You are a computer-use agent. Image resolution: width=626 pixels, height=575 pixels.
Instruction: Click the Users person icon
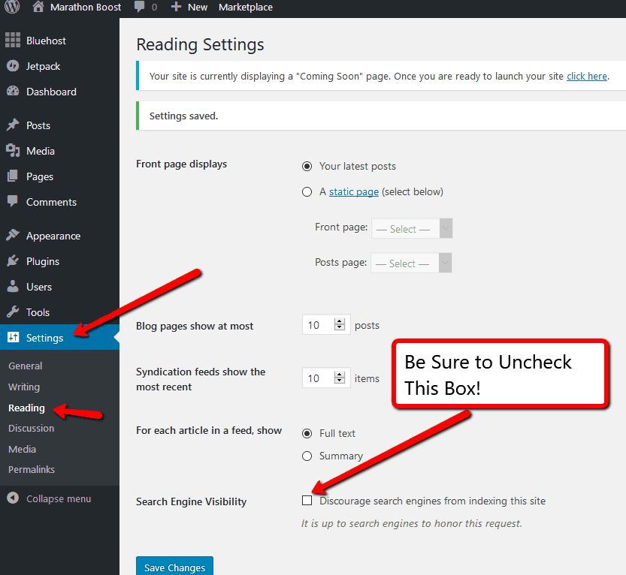(x=13, y=286)
